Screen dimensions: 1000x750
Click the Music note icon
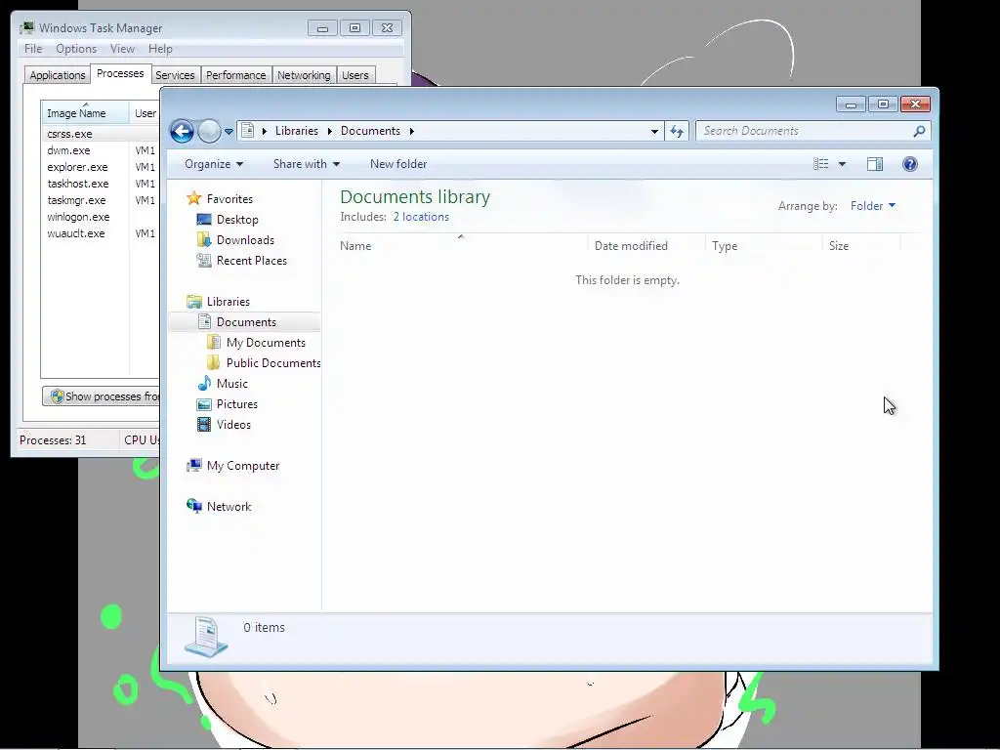[x=204, y=383]
